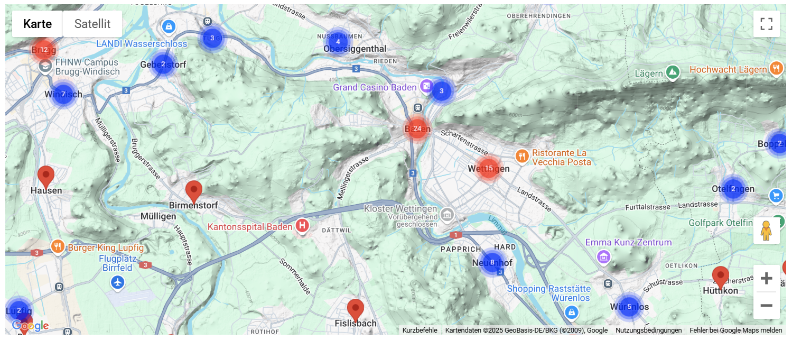Click the Emma Kunz Zentrum museum icon
Image resolution: width=792 pixels, height=340 pixels.
[x=603, y=258]
